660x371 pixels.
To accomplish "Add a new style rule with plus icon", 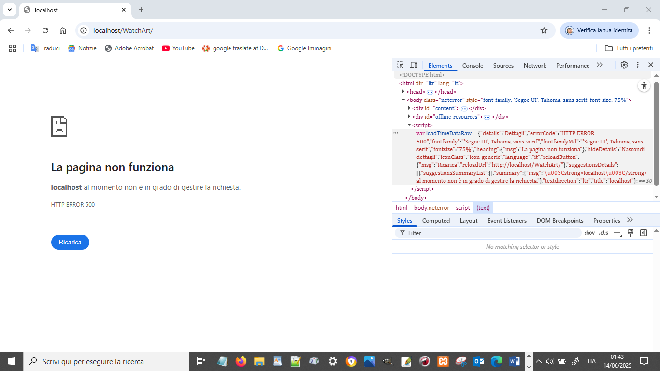I will click(x=617, y=233).
